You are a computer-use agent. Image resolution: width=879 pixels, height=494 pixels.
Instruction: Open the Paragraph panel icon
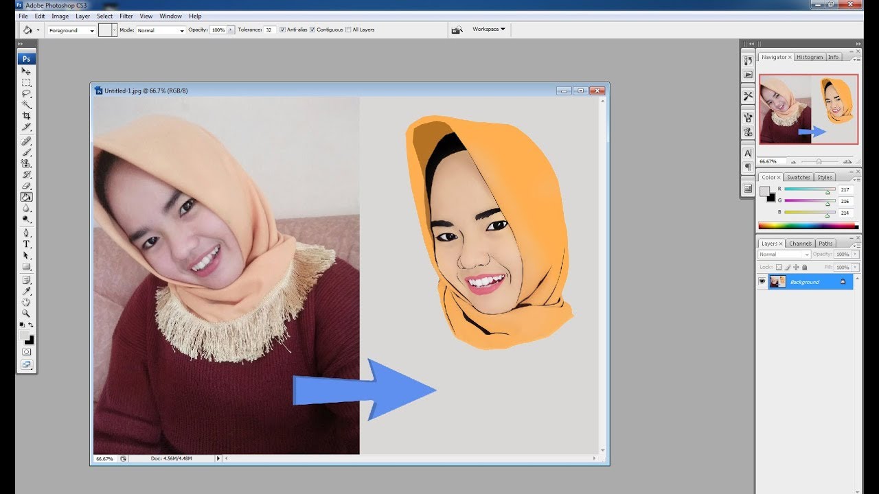tap(748, 167)
